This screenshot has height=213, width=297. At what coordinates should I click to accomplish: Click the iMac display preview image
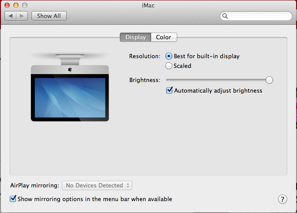click(70, 88)
